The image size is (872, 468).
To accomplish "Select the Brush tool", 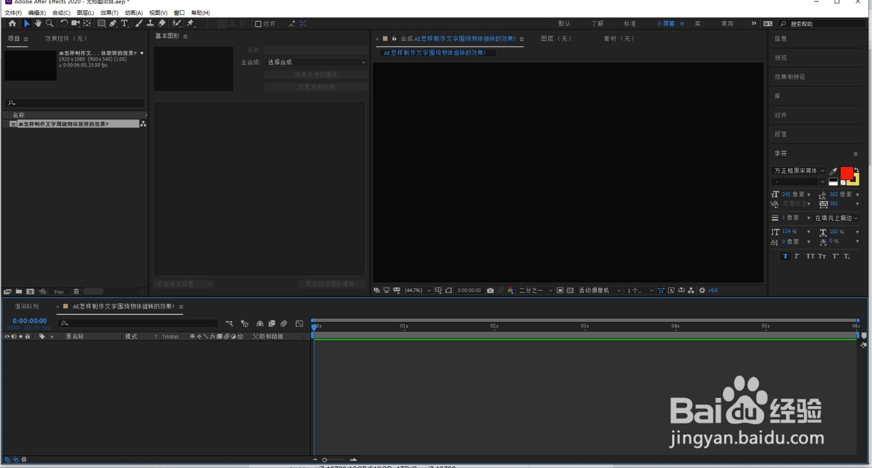I will tap(139, 23).
